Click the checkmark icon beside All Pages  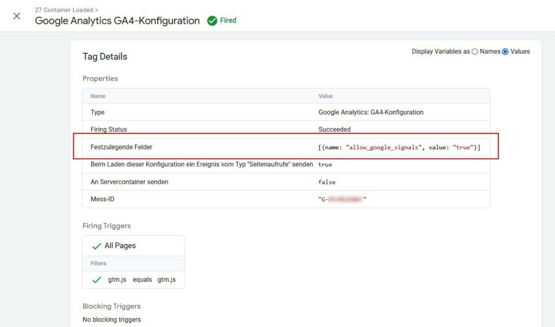96,246
